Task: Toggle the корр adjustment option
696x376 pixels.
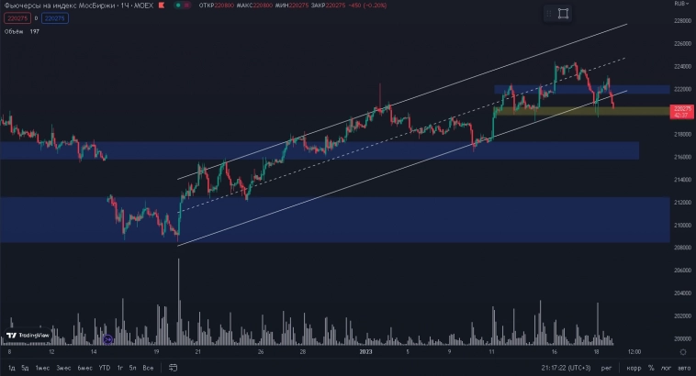Action: 634,368
